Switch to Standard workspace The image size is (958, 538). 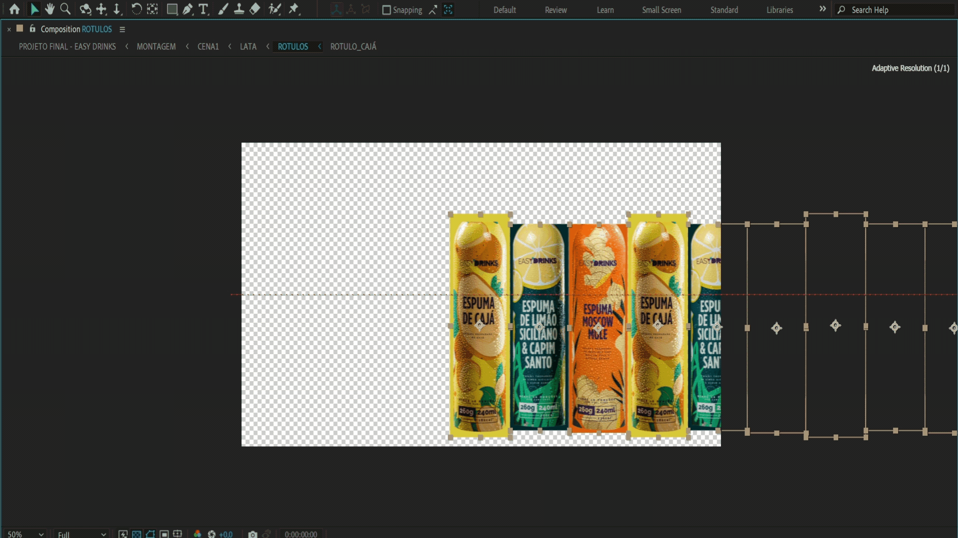(x=724, y=10)
